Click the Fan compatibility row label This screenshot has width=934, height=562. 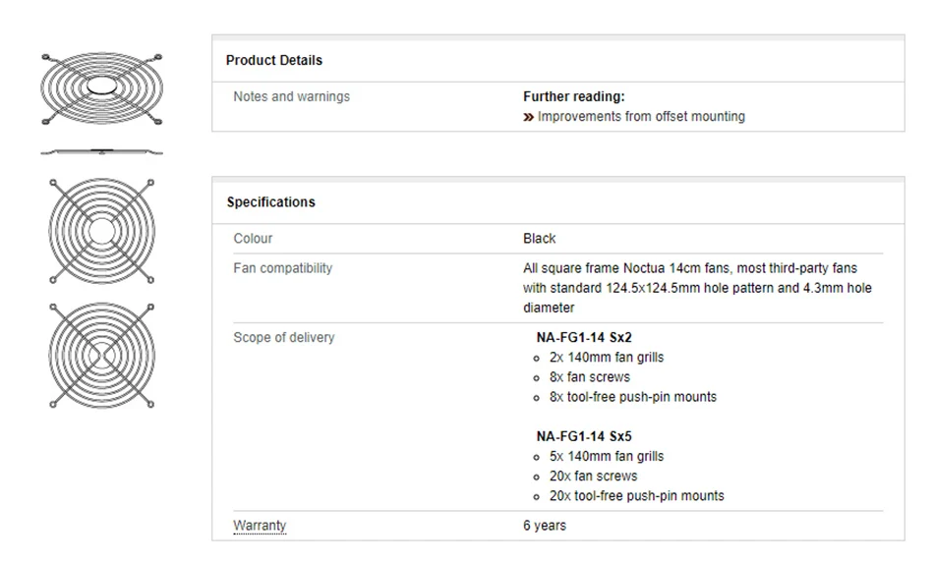282,268
